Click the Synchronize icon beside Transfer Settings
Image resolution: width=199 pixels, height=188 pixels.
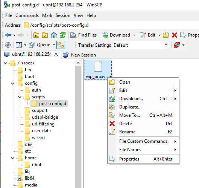coord(177,45)
